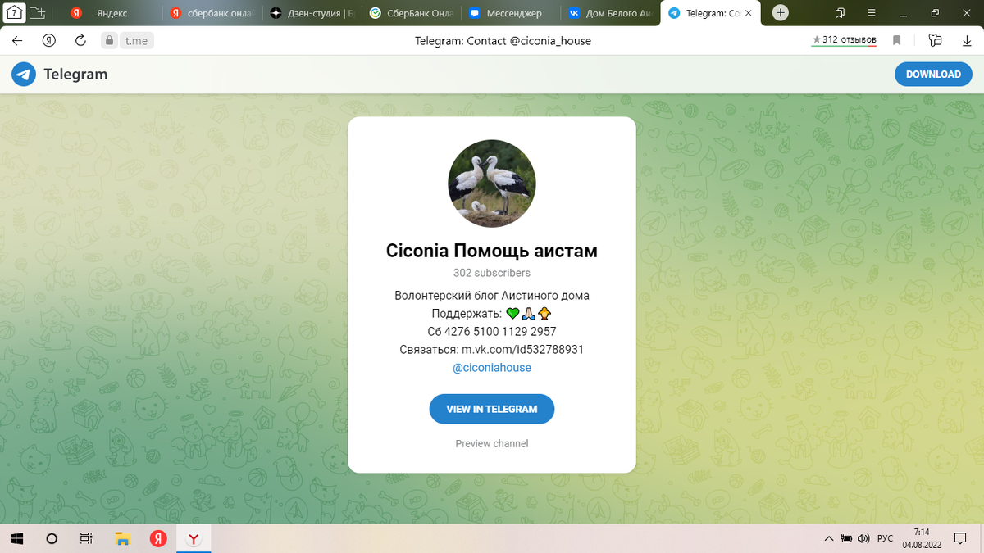Click the Telegram logo in the page header

tap(24, 74)
